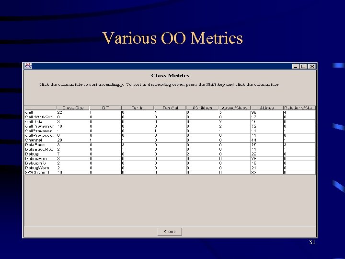Image resolution: width=345 pixels, height=259 pixels.
Task: Click Fan In value 3 in DataBase row
Action: [123, 145]
